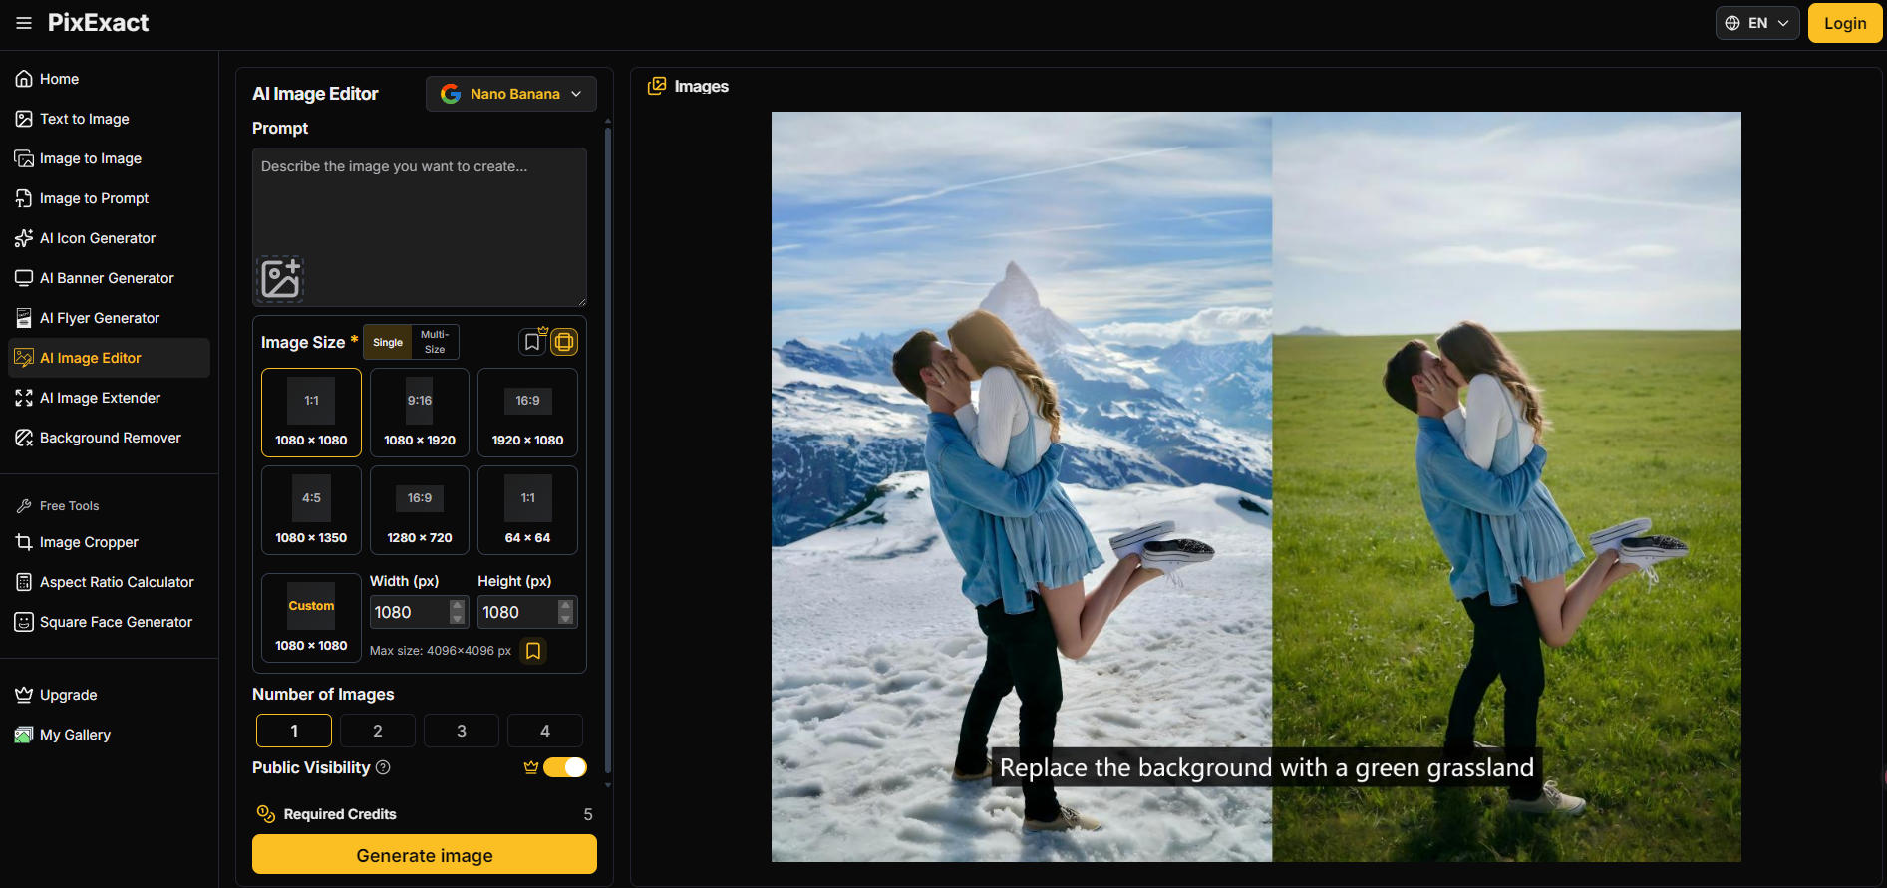Open My Gallery from sidebar
Image resolution: width=1887 pixels, height=888 pixels.
pos(75,735)
